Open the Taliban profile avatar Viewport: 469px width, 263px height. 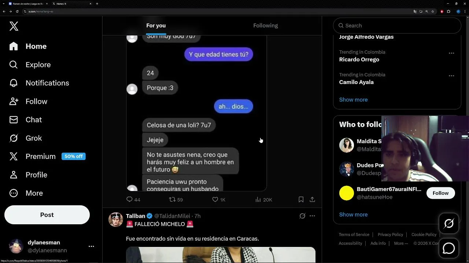pos(116,220)
